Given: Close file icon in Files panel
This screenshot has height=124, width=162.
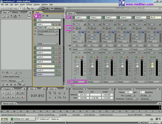Looking at the screenshot, I should pos(7,16).
